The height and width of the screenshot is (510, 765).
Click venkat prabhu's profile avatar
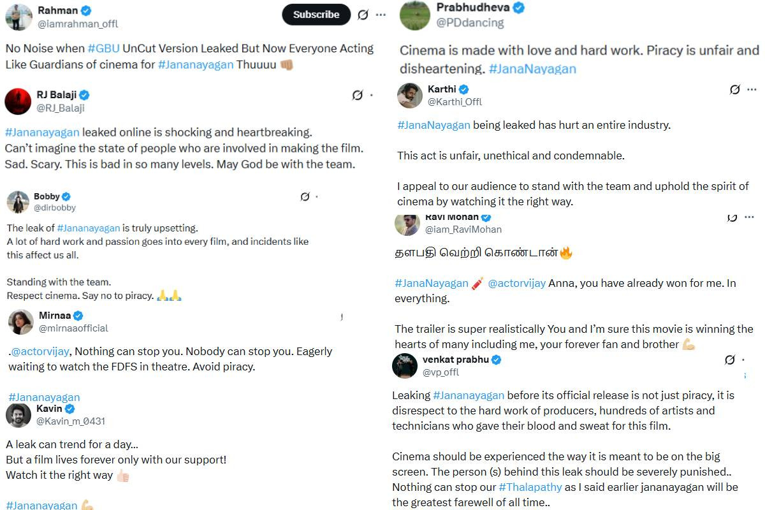[405, 366]
